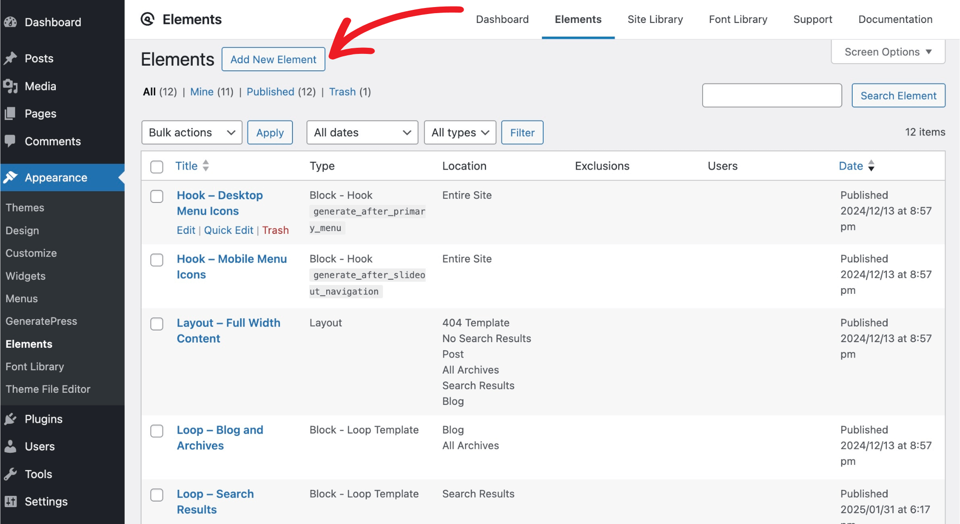This screenshot has height=524, width=960.
Task: Click the Posts pushpin icon
Action: point(10,58)
